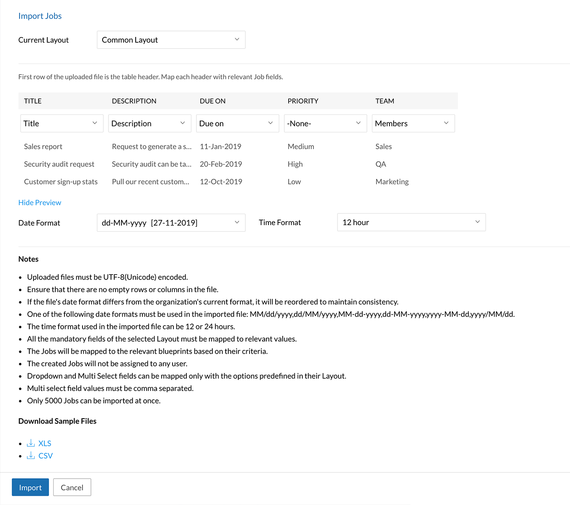Download the CSV sample file link
Viewport: 570px width, 505px height.
click(46, 456)
